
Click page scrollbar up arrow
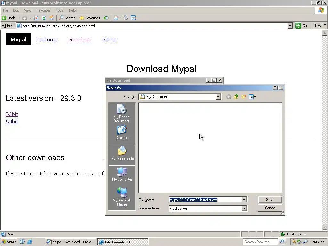(x=325, y=33)
